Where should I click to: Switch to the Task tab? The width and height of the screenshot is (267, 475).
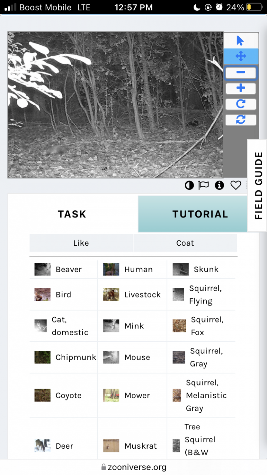click(x=72, y=214)
